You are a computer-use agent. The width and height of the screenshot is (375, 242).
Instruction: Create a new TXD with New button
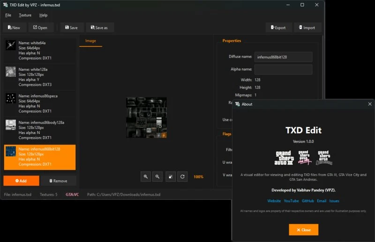pyautogui.click(x=14, y=28)
